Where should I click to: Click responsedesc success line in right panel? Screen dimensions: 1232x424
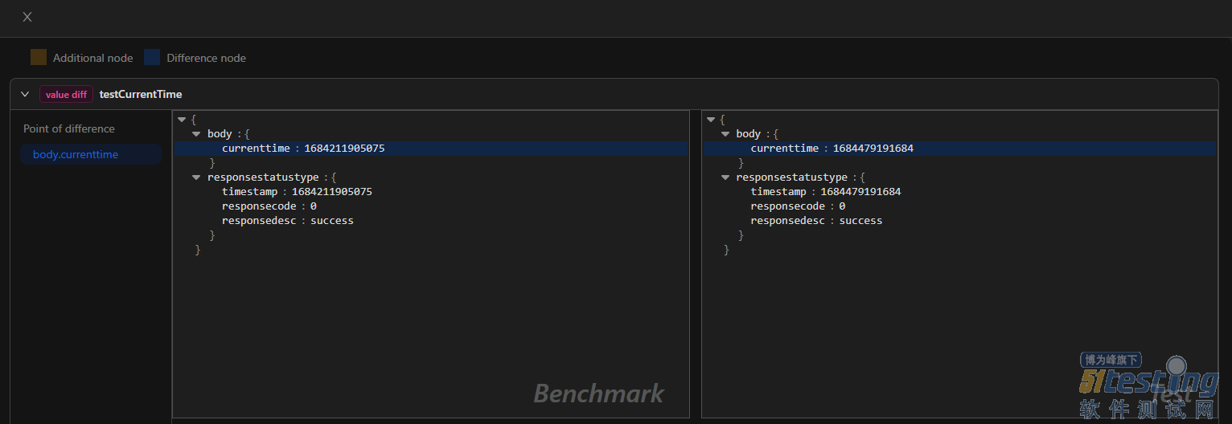(815, 221)
